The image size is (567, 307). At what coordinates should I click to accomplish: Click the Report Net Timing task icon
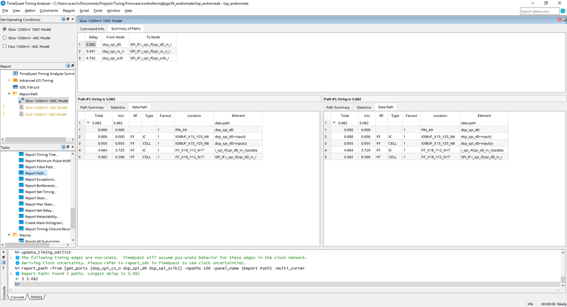pyautogui.click(x=22, y=192)
